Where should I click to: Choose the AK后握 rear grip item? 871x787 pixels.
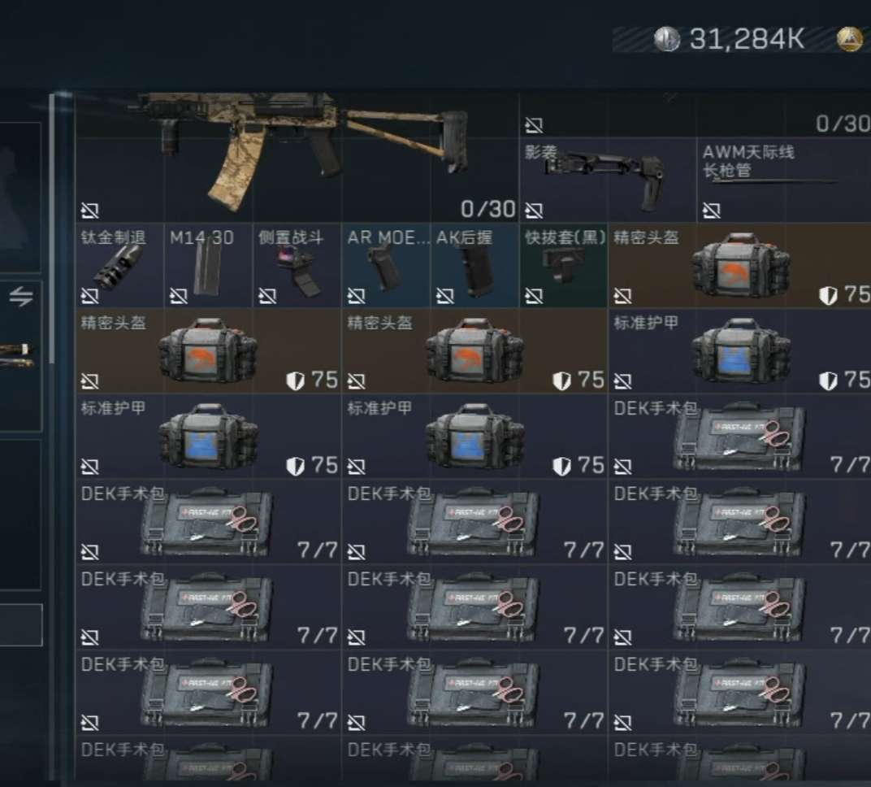pos(475,265)
